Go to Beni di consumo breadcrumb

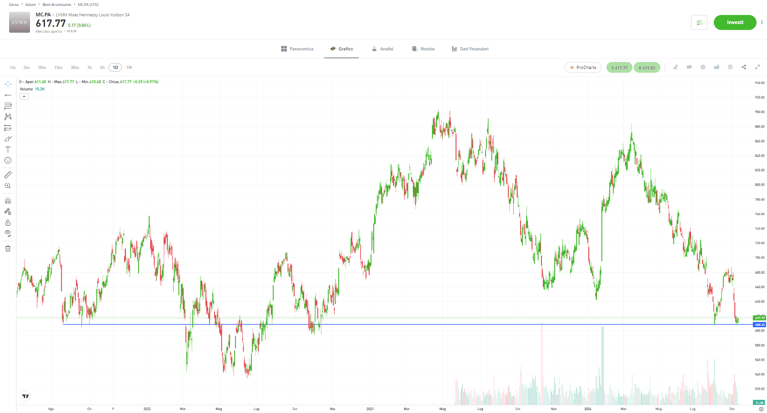tap(57, 5)
